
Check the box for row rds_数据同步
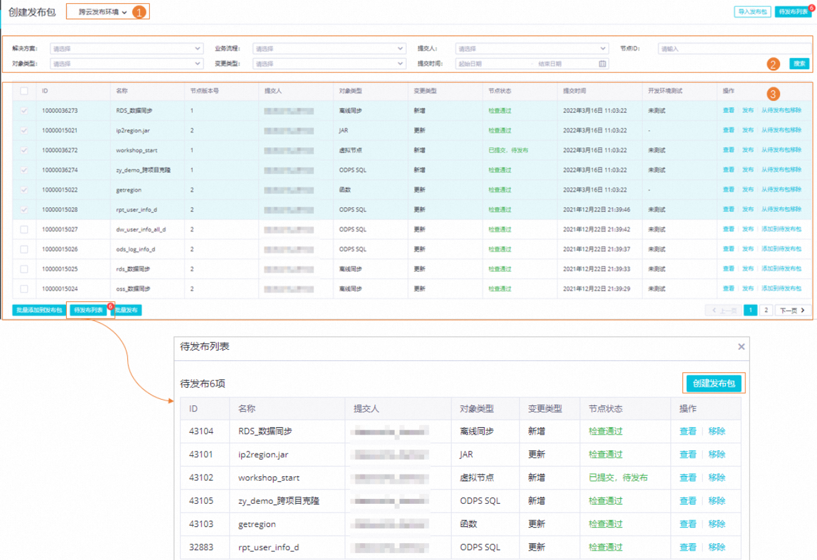[x=24, y=269]
